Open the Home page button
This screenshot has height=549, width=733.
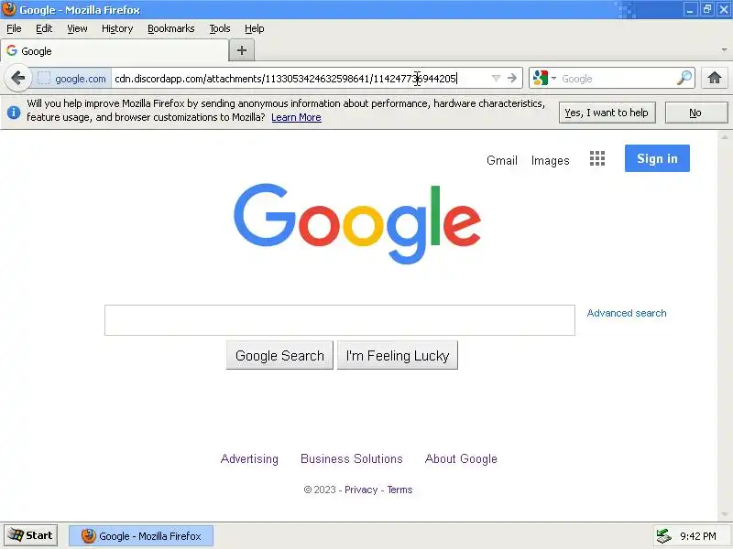point(715,78)
